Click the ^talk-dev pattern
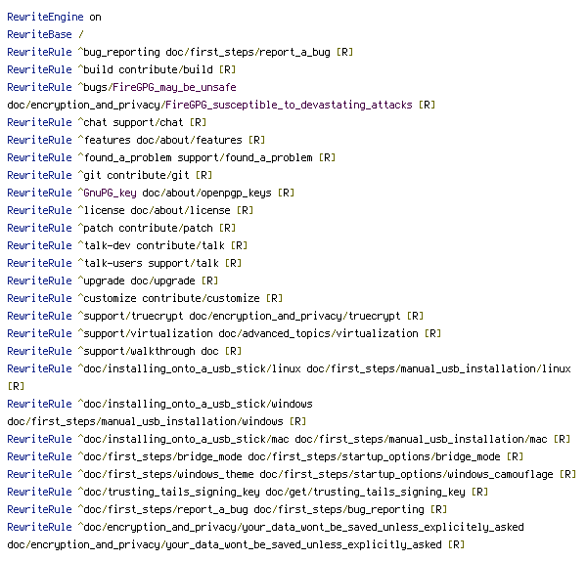587x561 pixels. pos(104,245)
